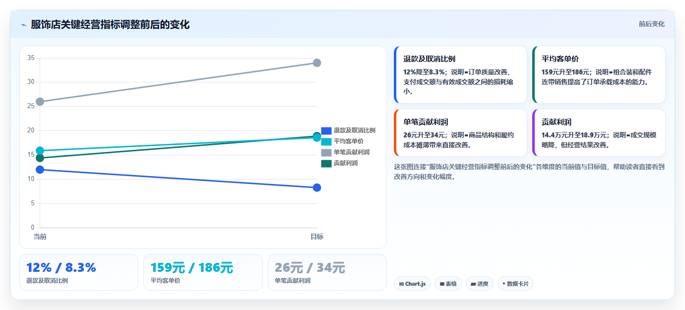Click the 目标 x-axis label
This screenshot has width=685, height=310.
click(x=317, y=237)
